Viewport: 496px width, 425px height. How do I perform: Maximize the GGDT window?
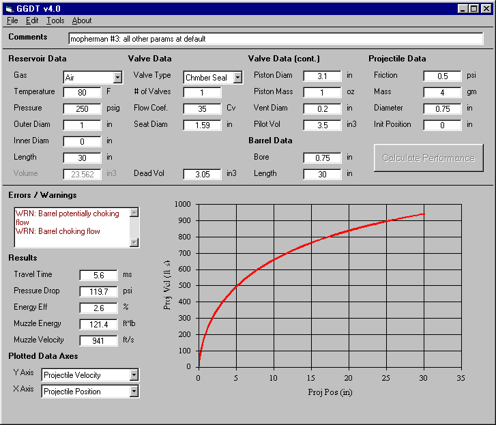[474, 9]
